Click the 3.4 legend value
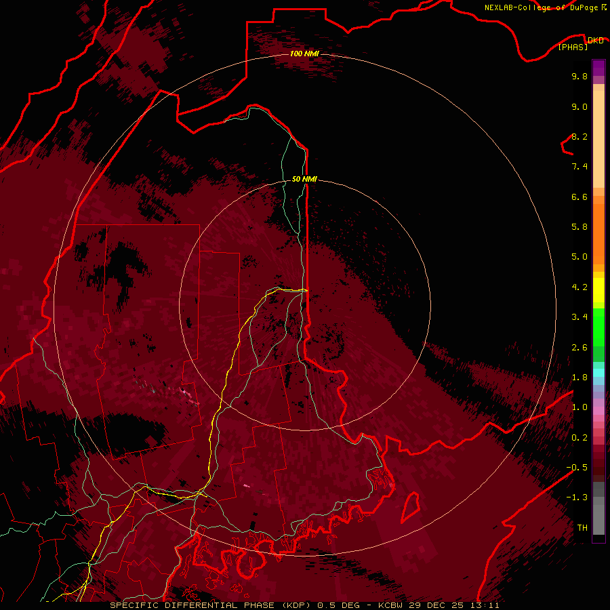The height and width of the screenshot is (610, 610). [x=579, y=317]
